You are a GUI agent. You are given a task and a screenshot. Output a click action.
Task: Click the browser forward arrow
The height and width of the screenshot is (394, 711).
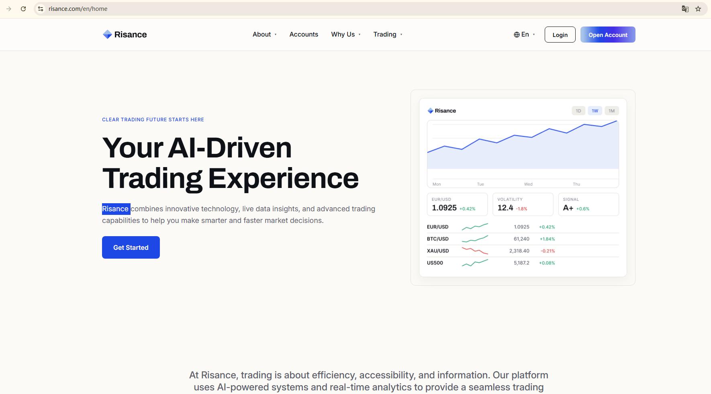tap(9, 9)
